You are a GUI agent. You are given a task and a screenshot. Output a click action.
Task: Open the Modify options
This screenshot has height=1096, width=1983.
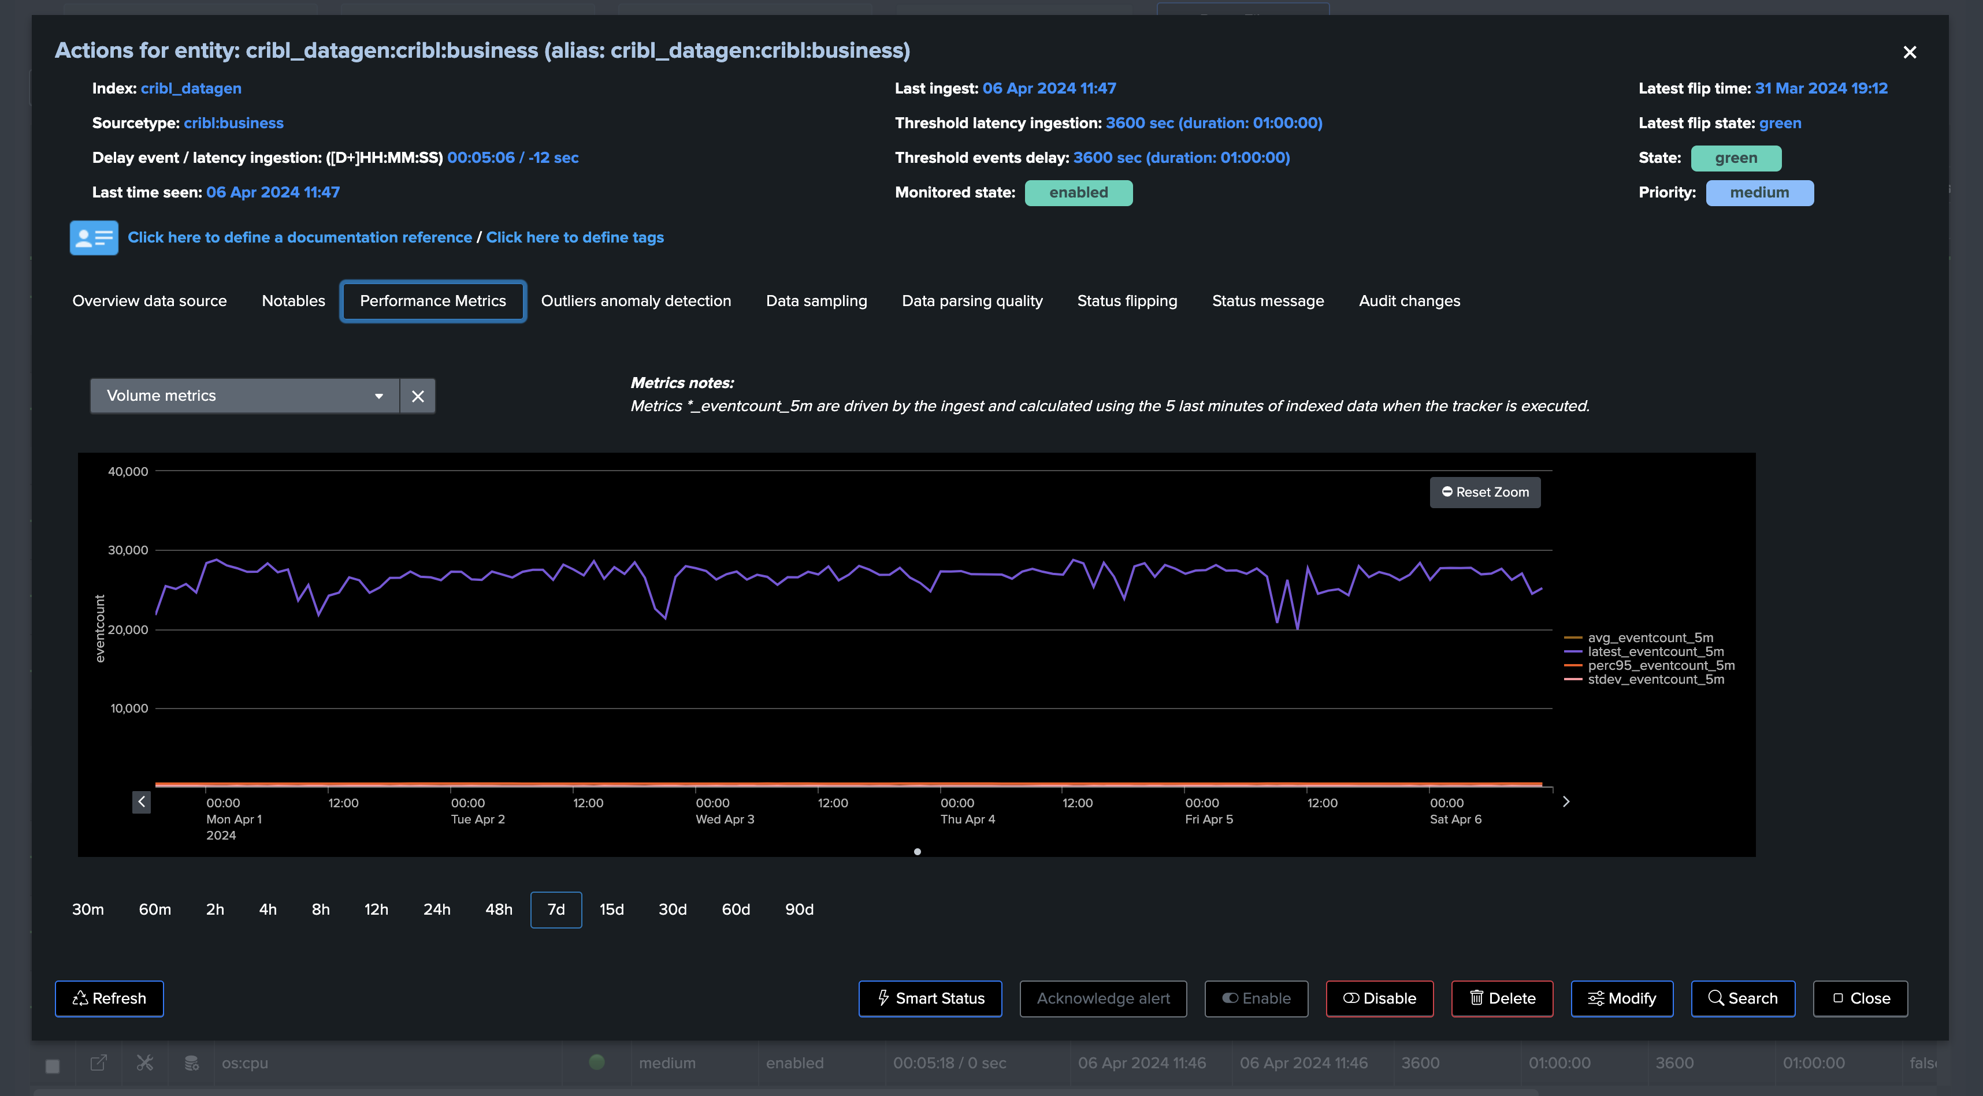(x=1622, y=999)
